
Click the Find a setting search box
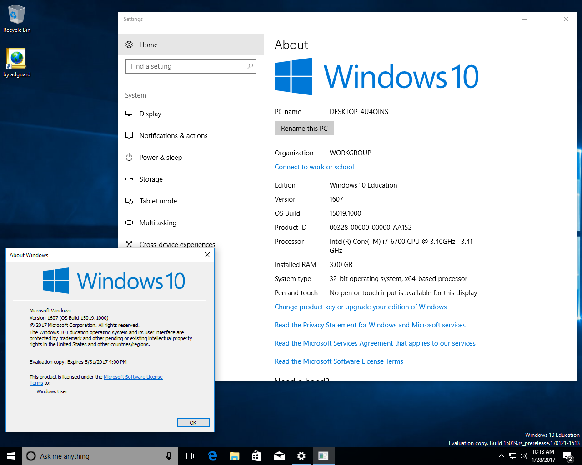(x=191, y=66)
